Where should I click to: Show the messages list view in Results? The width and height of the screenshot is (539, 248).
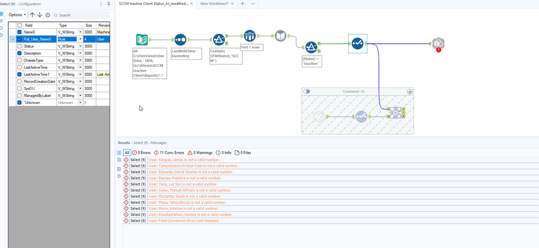click(x=119, y=153)
